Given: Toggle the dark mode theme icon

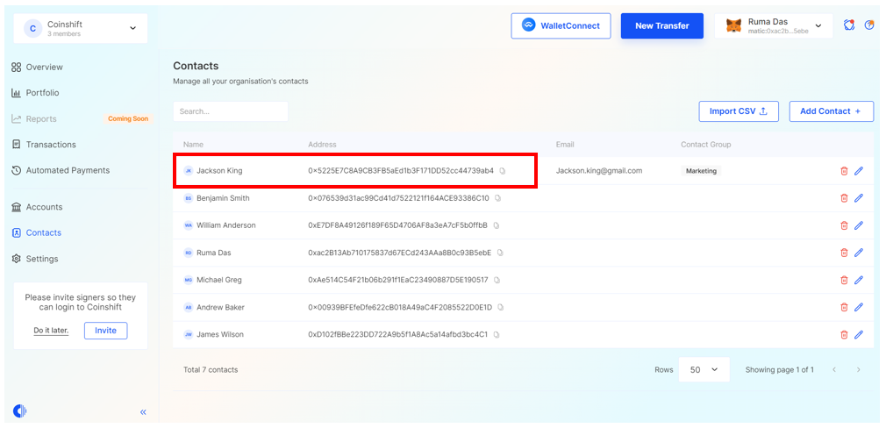Looking at the screenshot, I should 20,411.
